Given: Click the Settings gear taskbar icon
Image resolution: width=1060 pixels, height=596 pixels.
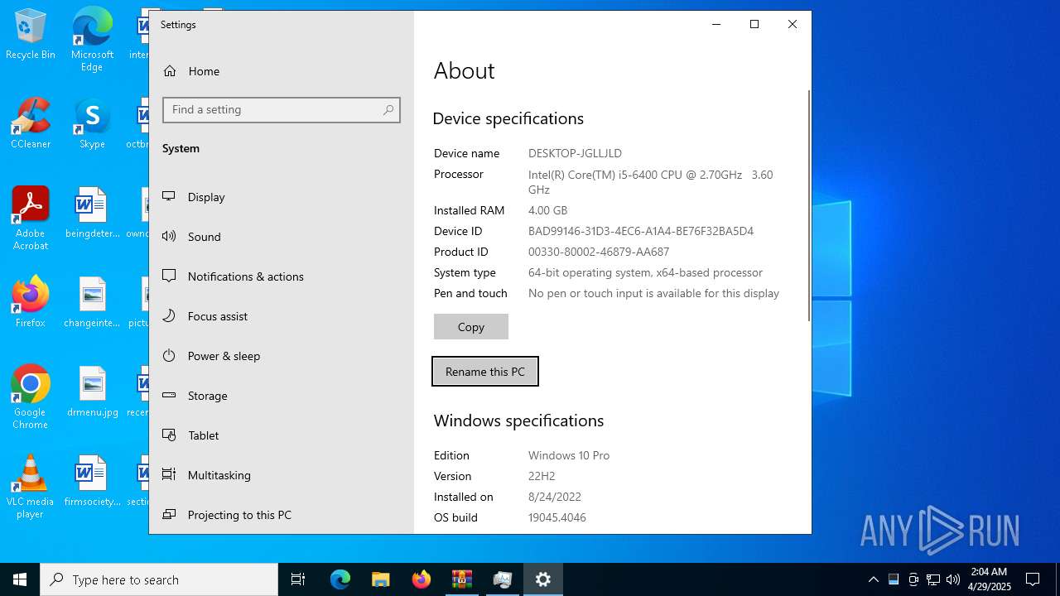Looking at the screenshot, I should [543, 579].
